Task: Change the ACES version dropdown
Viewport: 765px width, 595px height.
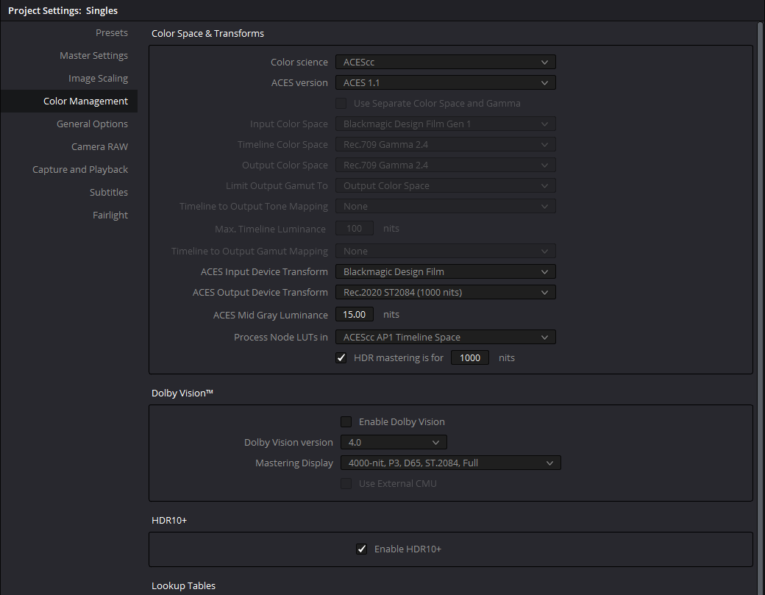Action: coord(446,83)
